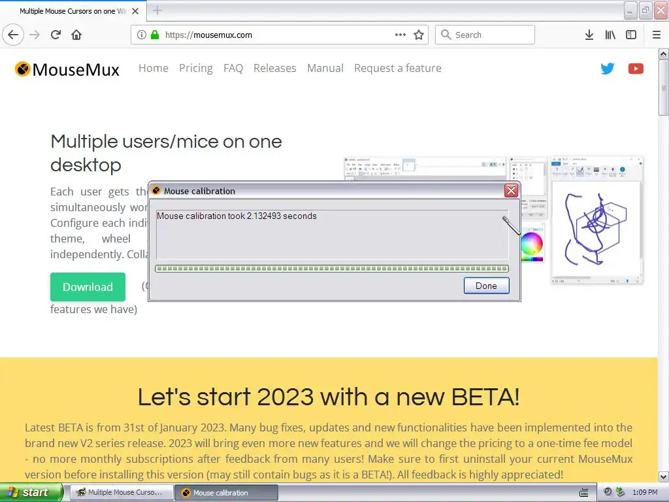Select Mouse calibration taskbar button

[x=227, y=493]
